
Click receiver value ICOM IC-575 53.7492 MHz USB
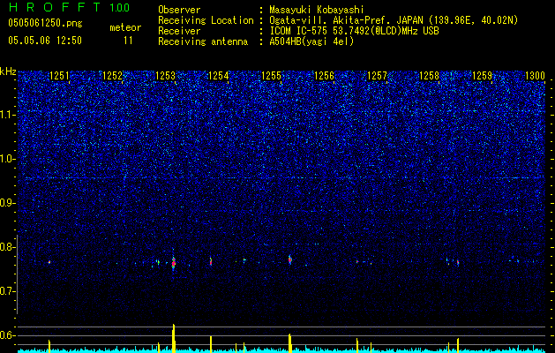coord(354,31)
